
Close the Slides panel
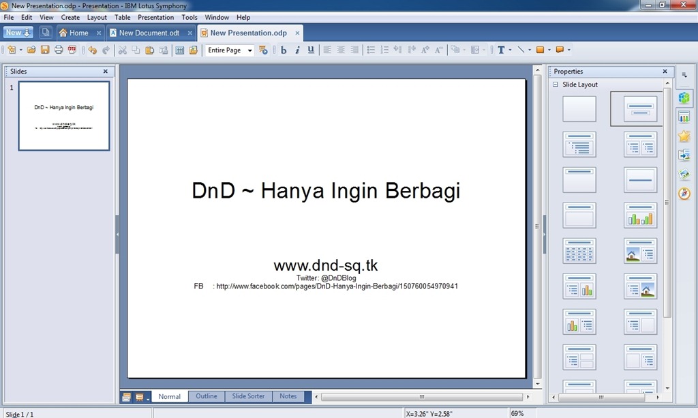[106, 71]
